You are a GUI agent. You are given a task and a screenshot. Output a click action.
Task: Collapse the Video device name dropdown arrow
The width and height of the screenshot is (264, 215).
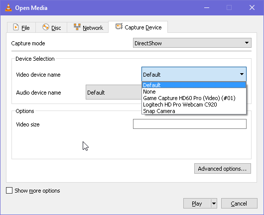tap(242, 74)
